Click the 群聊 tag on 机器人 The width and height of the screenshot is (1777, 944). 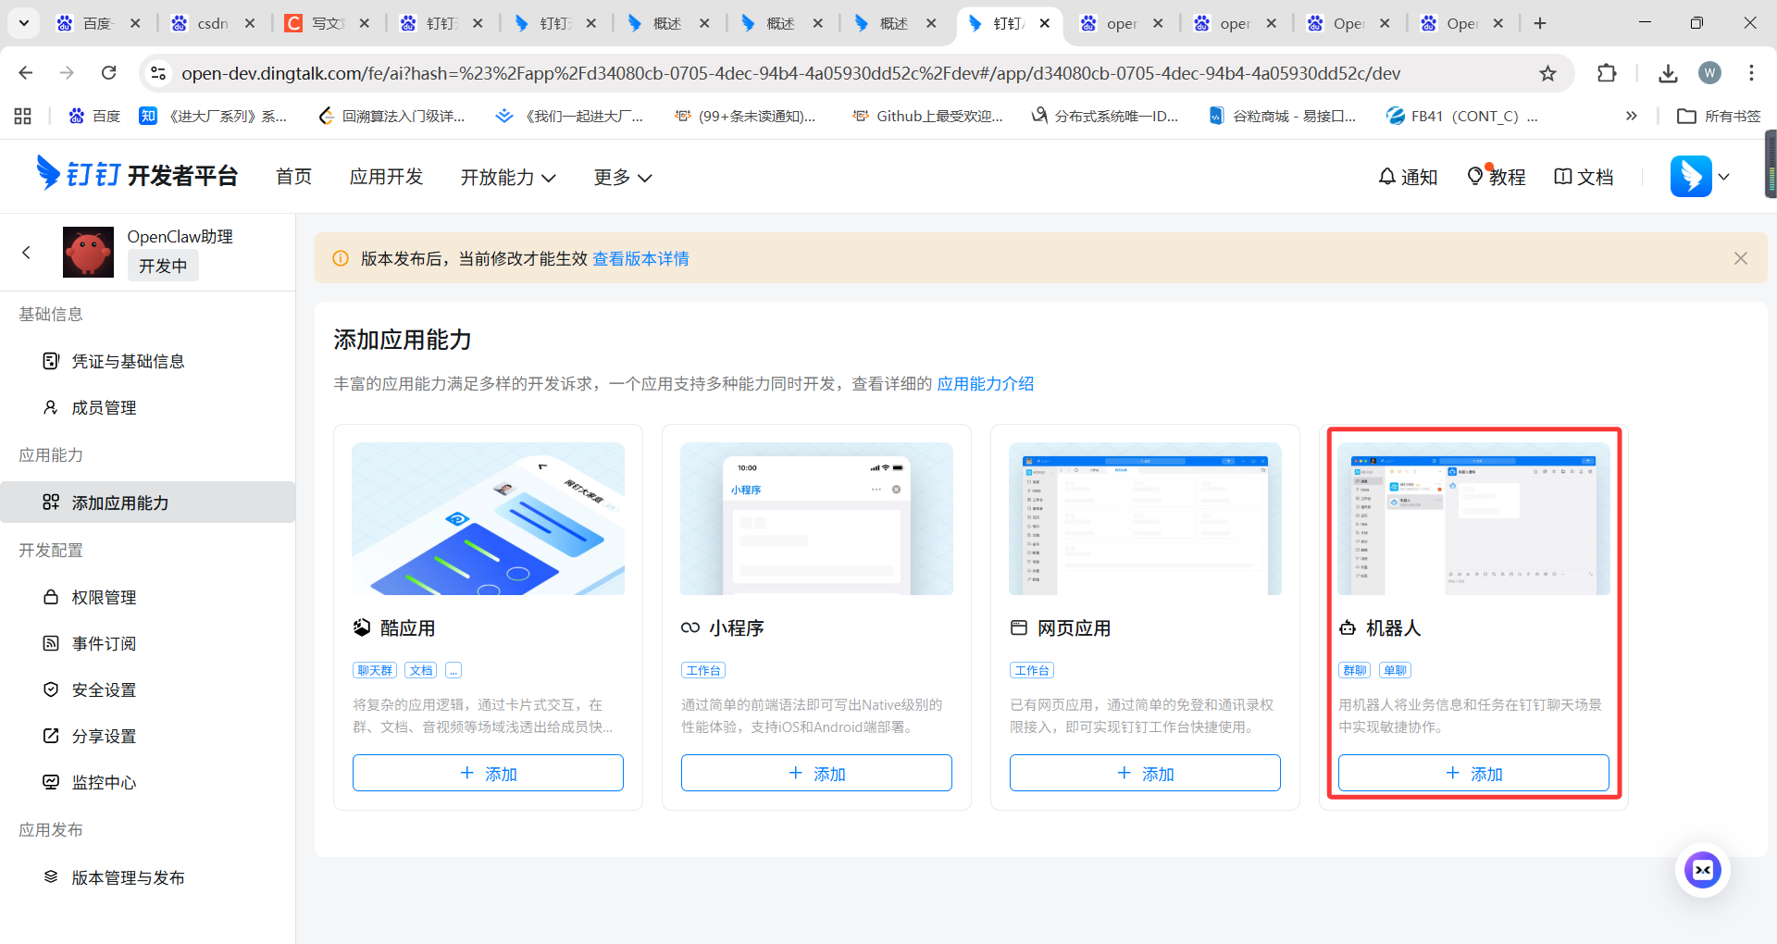point(1355,670)
